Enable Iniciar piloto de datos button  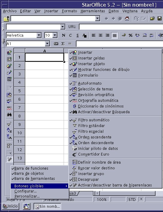coord(115,148)
